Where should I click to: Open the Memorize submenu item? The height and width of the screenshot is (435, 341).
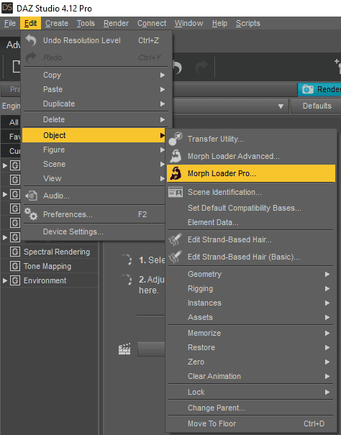point(251,333)
